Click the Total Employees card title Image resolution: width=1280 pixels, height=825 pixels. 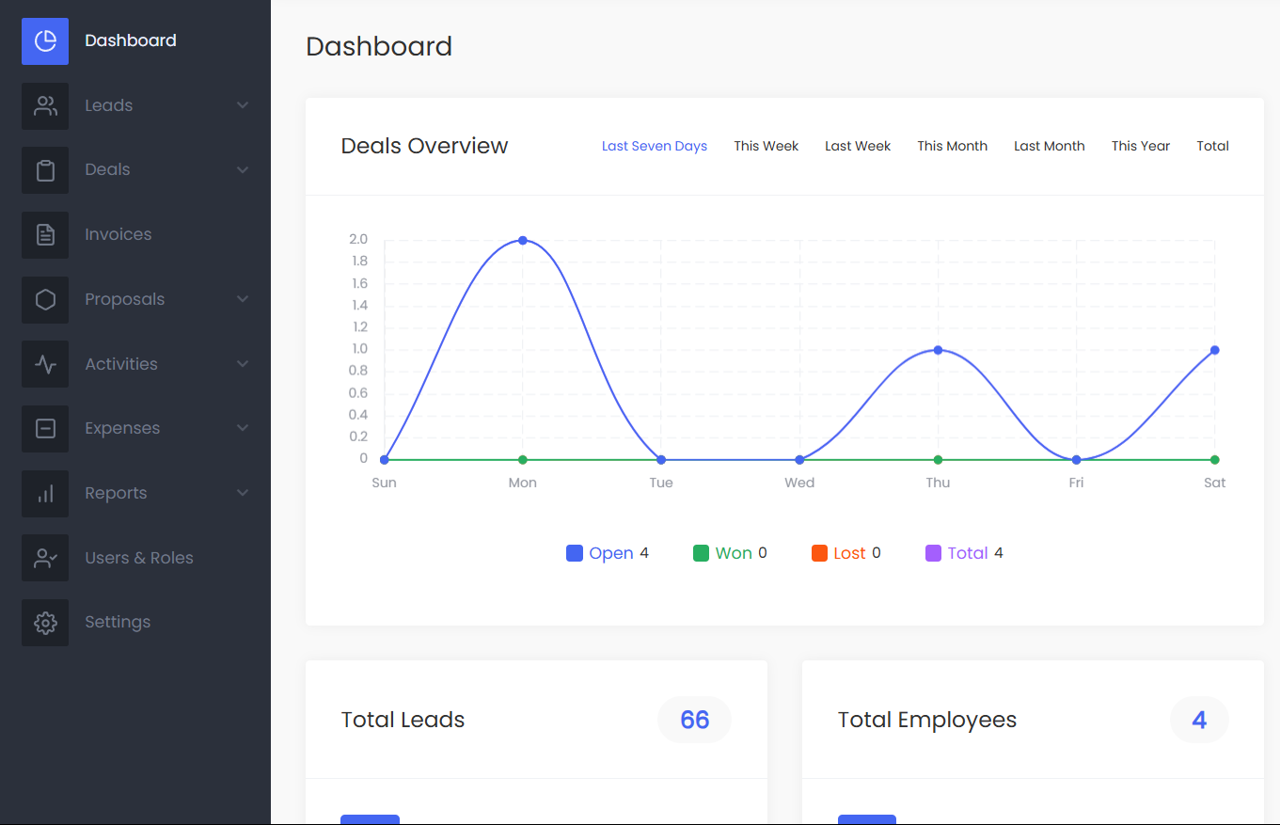[927, 720]
